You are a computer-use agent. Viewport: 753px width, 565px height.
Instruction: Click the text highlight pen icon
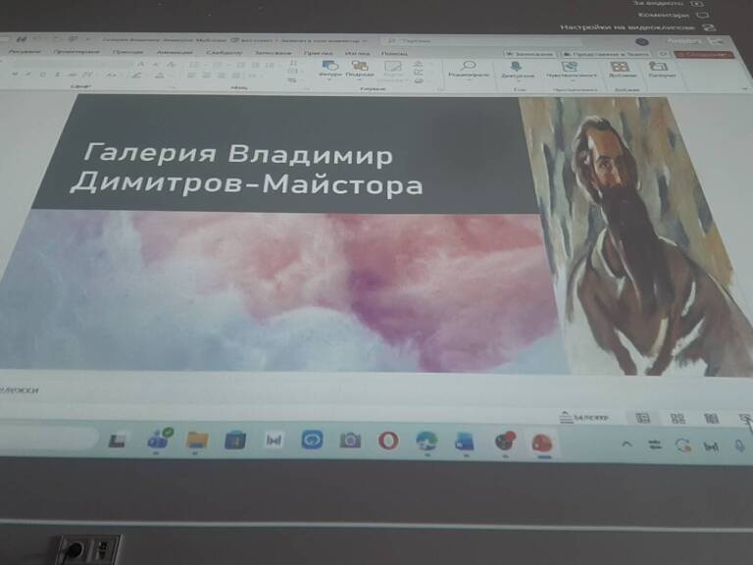click(137, 76)
